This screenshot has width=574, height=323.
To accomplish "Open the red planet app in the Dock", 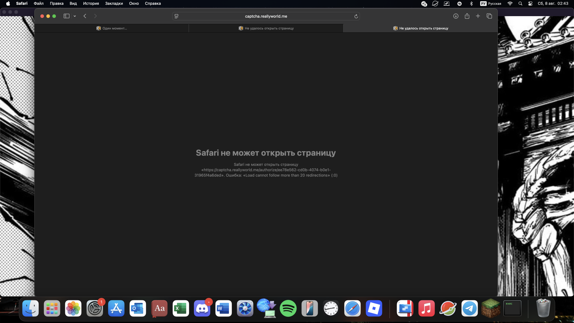I will 448,308.
